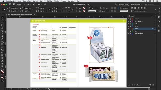The image size is (161, 90).
Task: Open the zoom level dropdown
Action: 24,4
